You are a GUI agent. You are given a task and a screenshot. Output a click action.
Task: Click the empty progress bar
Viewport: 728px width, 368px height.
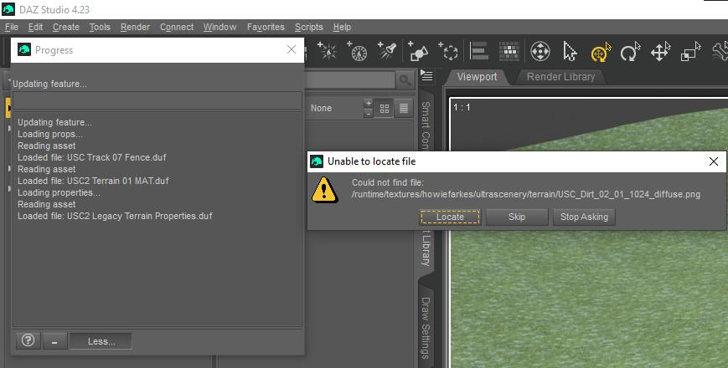(157, 100)
